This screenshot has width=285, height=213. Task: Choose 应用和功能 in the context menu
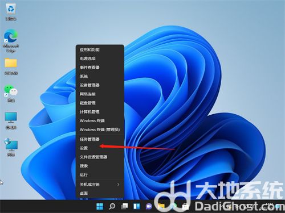[100, 50]
